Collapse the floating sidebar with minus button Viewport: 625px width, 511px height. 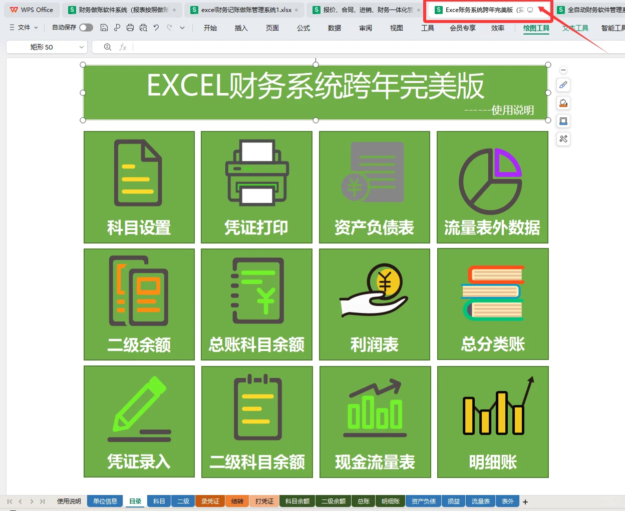(x=563, y=69)
